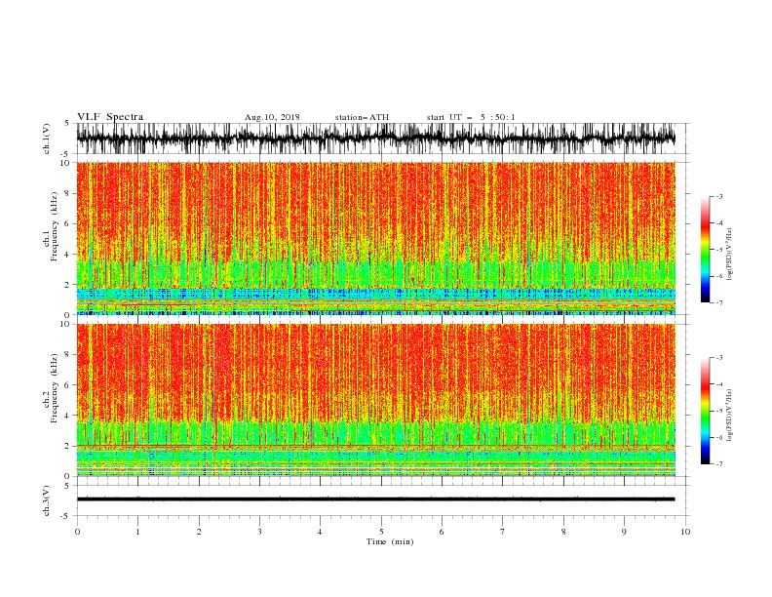Click the "-5" tick on ch.1 colorbar
Image resolution: width=772 pixels, height=597 pixels.
point(719,250)
